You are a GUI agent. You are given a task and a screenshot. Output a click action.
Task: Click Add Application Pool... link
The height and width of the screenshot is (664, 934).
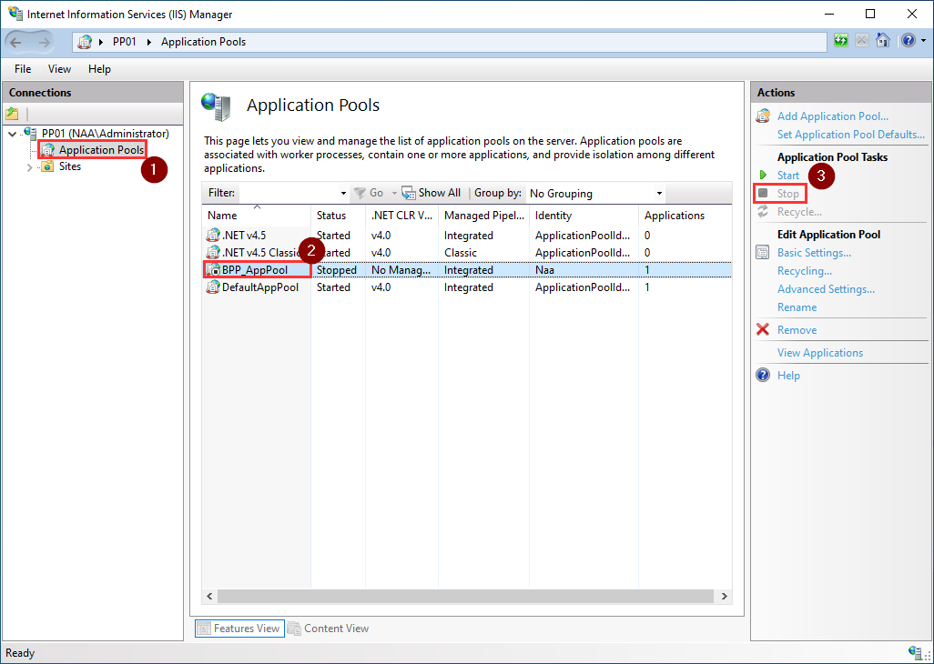[x=833, y=116]
